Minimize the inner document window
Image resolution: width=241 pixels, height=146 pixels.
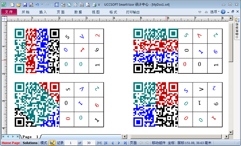[x=228, y=12]
